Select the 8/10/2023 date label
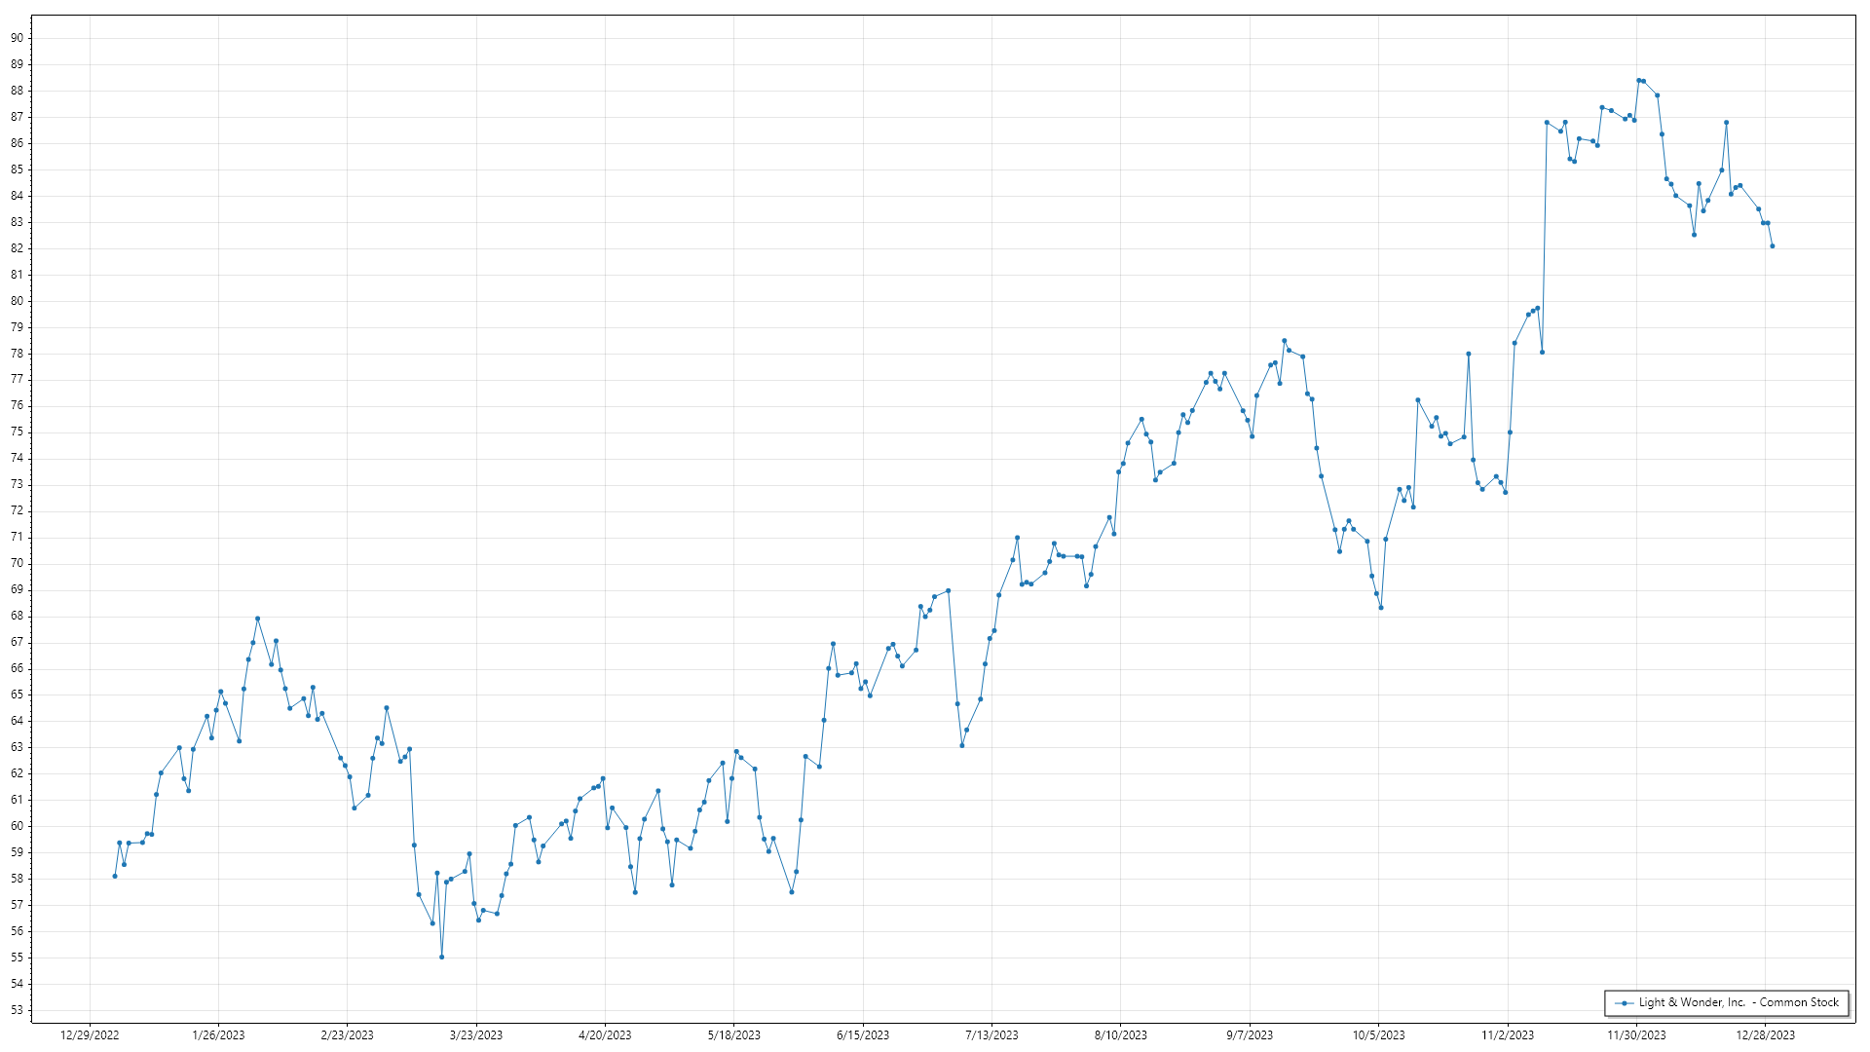The width and height of the screenshot is (1870, 1052). 1121,1035
